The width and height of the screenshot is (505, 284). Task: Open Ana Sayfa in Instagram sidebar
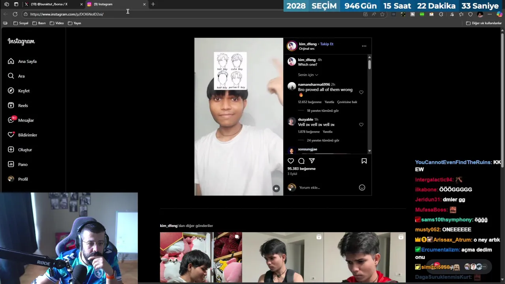point(22,62)
